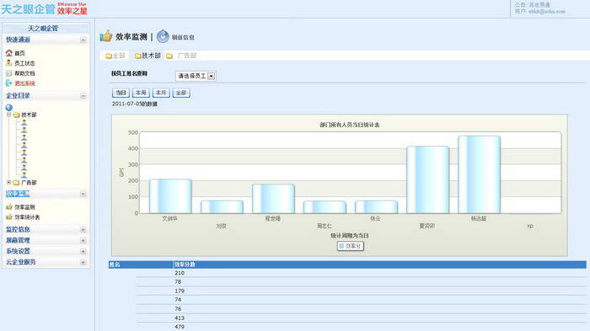Open the 帮助文档 help document icon
590x331 pixels.
tap(9, 73)
